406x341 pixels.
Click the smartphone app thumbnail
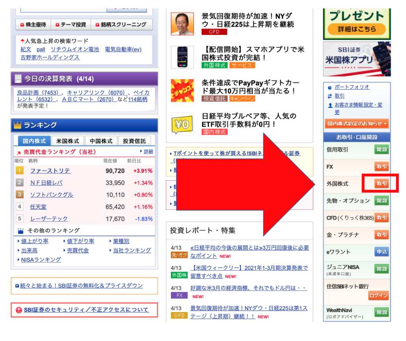(x=182, y=57)
